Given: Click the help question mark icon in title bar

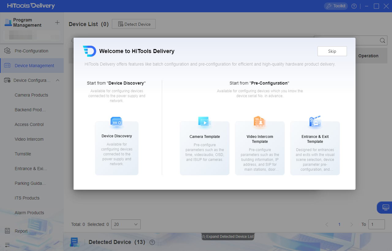Looking at the screenshot, I should pos(354,6).
